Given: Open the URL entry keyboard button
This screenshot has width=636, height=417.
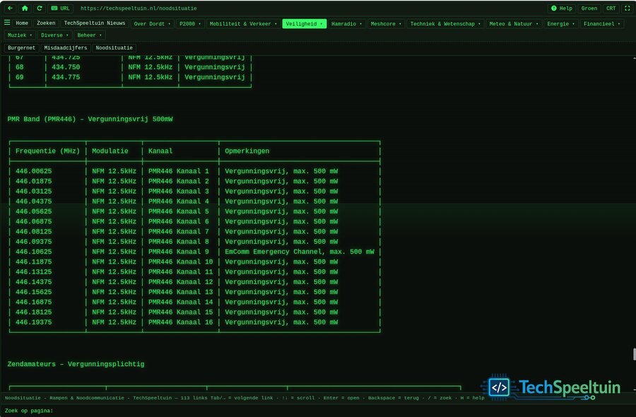Looking at the screenshot, I should pos(60,8).
